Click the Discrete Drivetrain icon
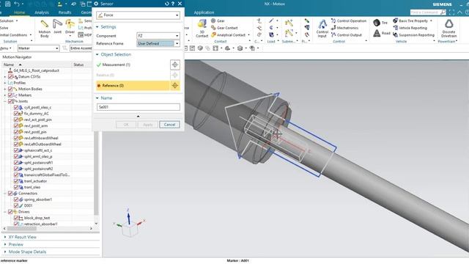This screenshot has height=264, width=469. coord(448,28)
